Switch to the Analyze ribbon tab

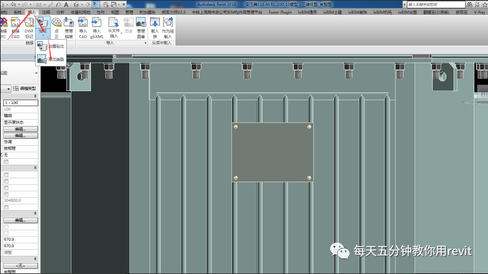pyautogui.click(x=60, y=12)
